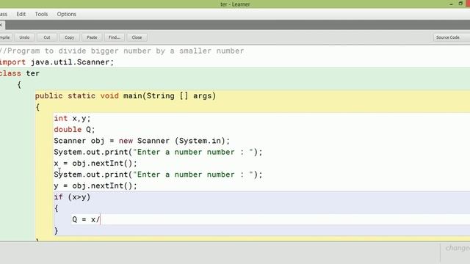Click the 'double Q;' declaration line
This screenshot has width=470, height=264.
tap(74, 130)
